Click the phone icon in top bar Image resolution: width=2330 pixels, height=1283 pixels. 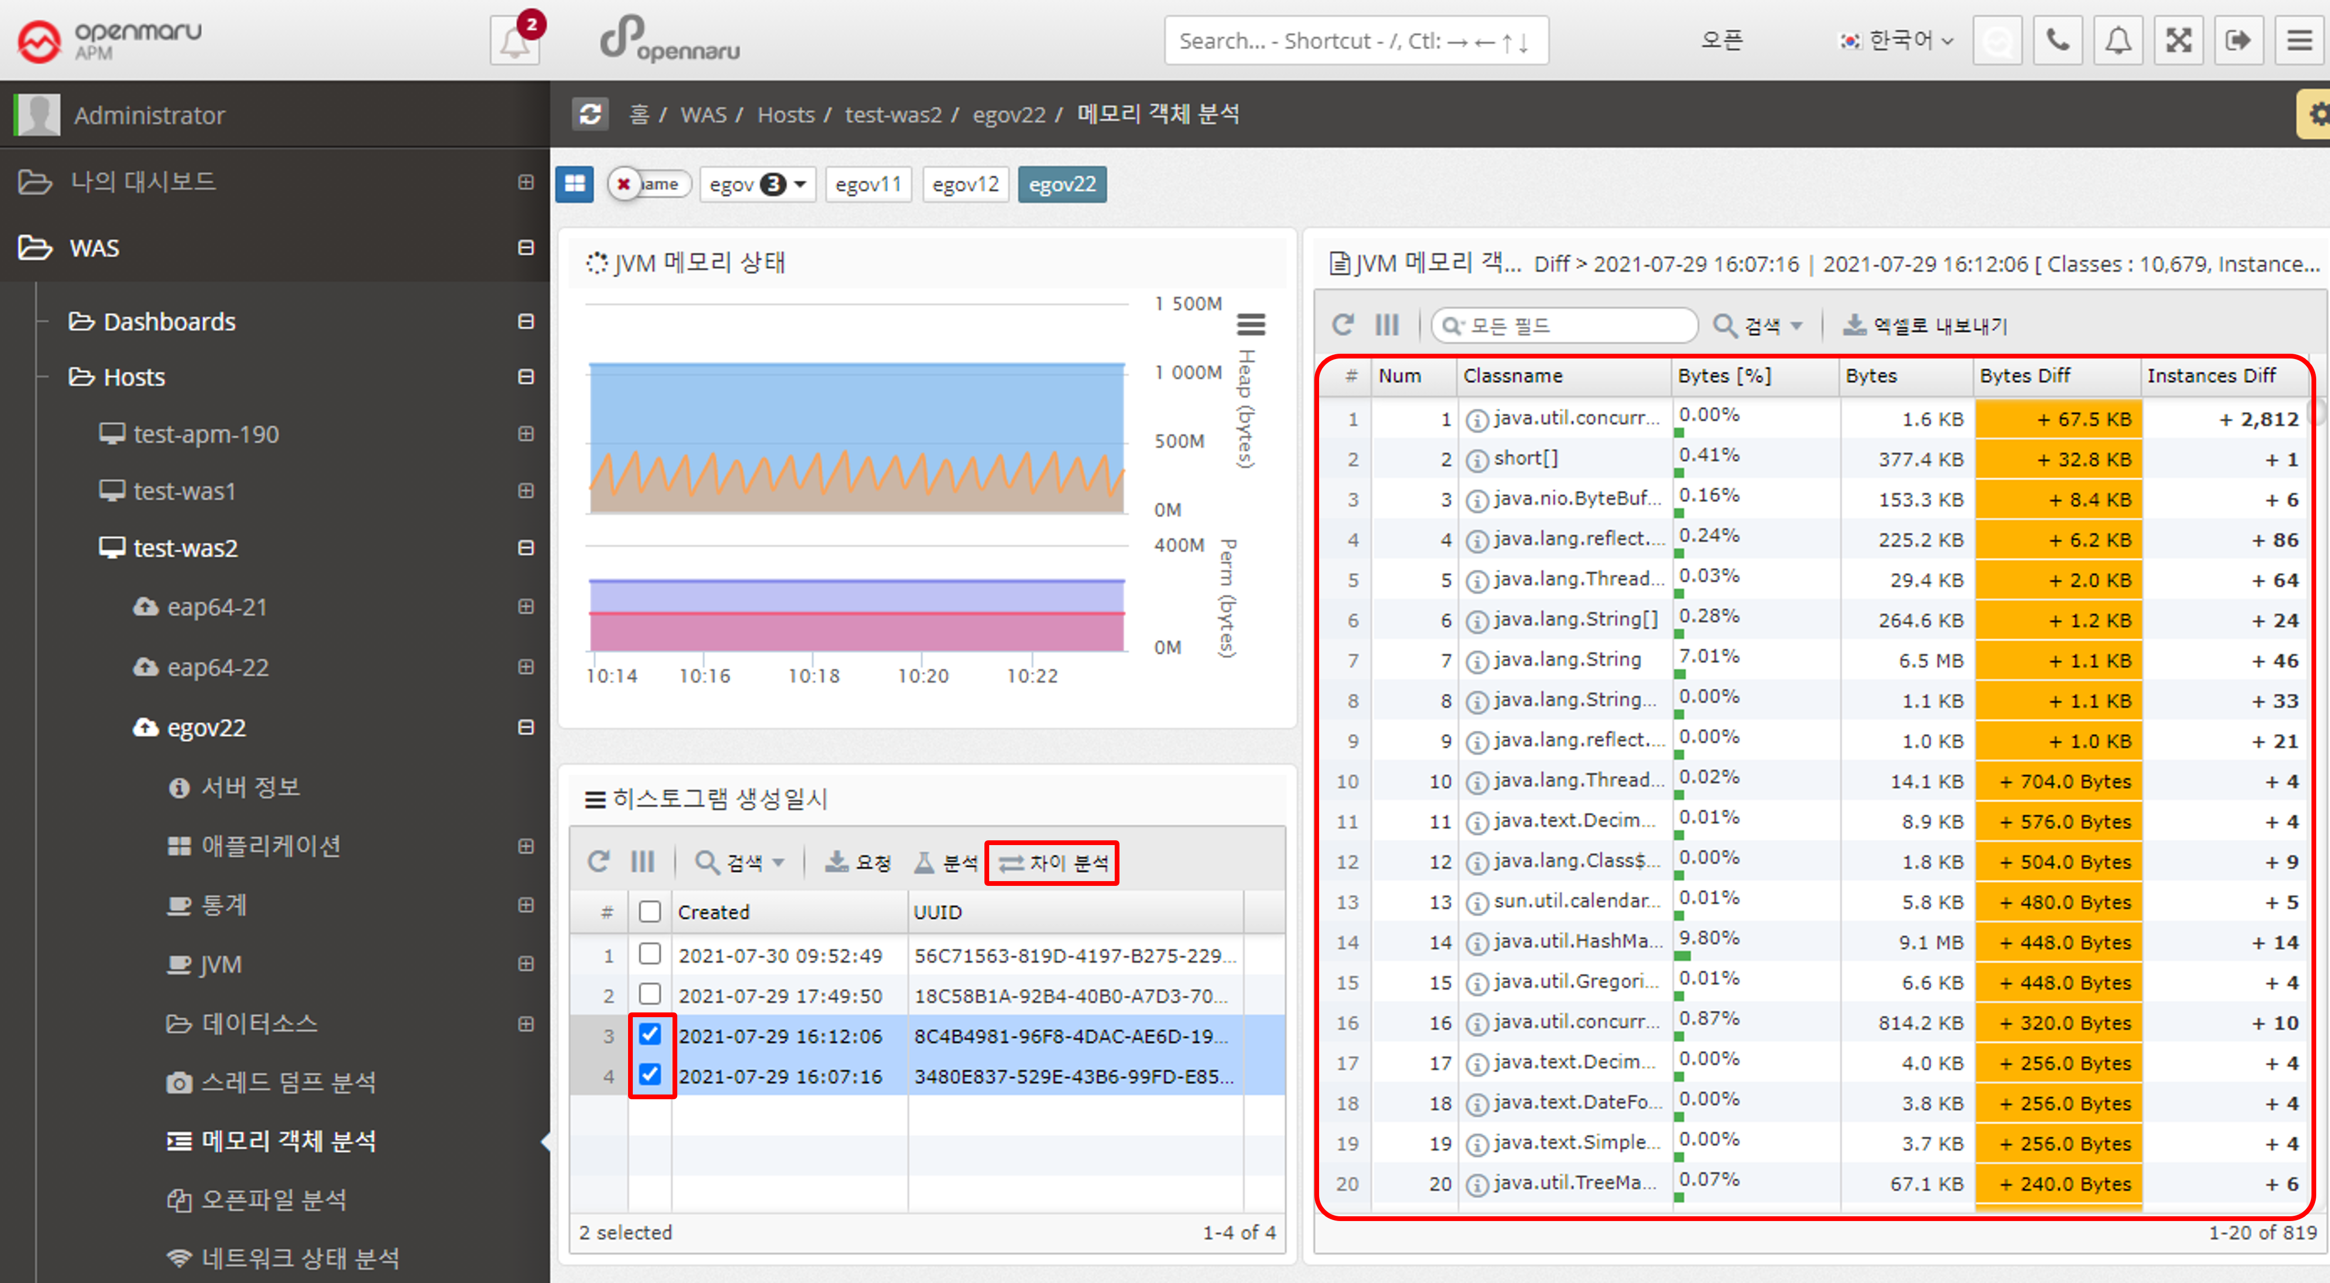(2057, 41)
